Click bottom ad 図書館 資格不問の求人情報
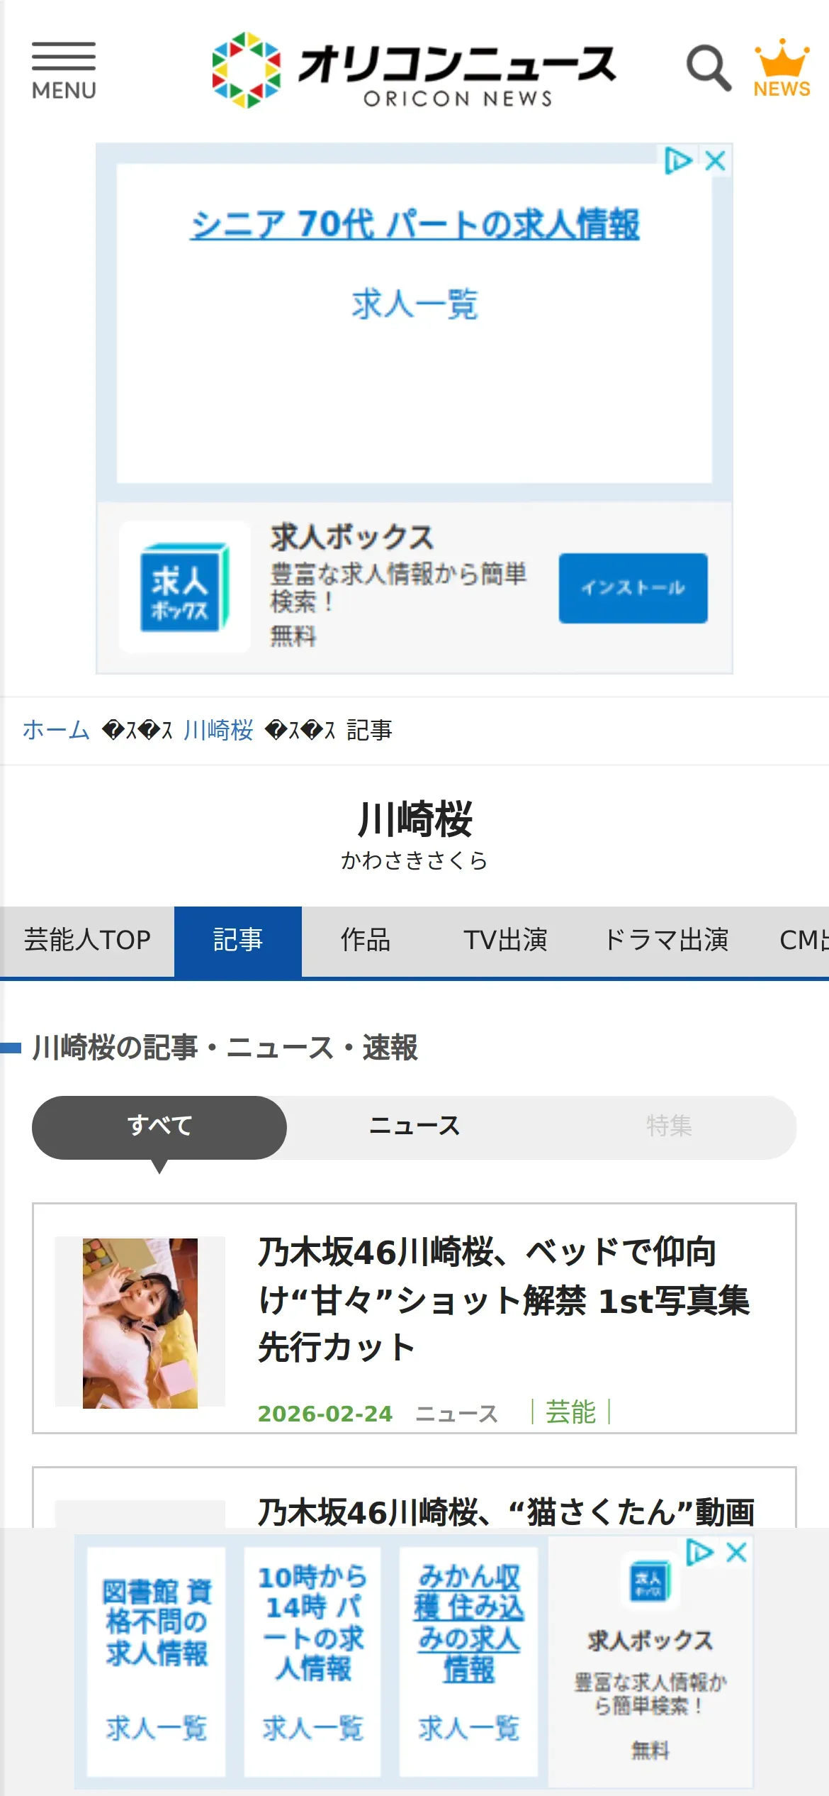The height and width of the screenshot is (1796, 829). [157, 1623]
